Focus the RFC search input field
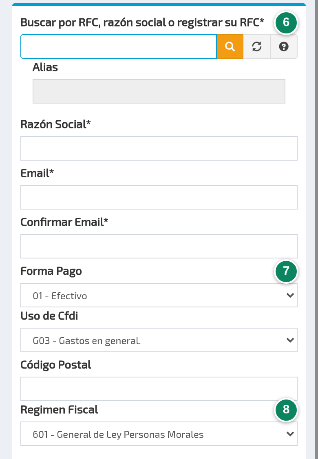The width and height of the screenshot is (318, 459). click(119, 46)
